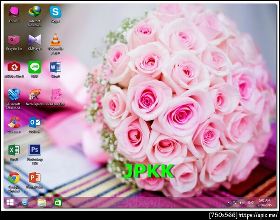Screen dimensions: 280x220
Task: Select the LINE desktop icon
Action: coord(35,69)
